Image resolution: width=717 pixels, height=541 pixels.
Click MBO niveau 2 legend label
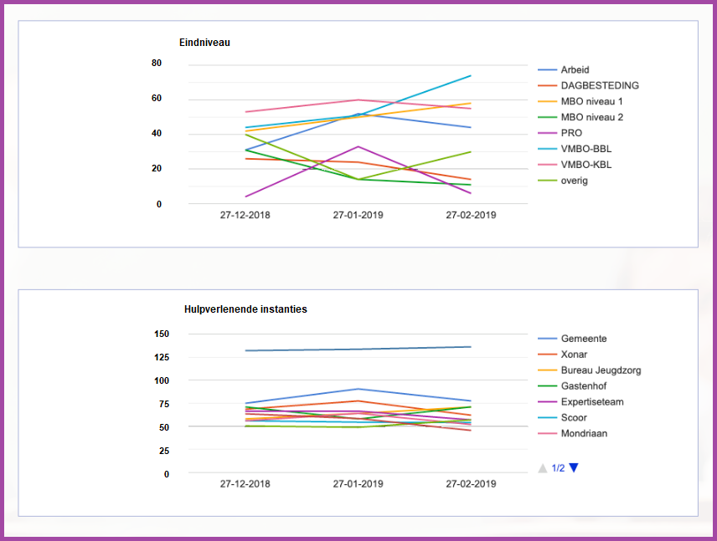591,117
